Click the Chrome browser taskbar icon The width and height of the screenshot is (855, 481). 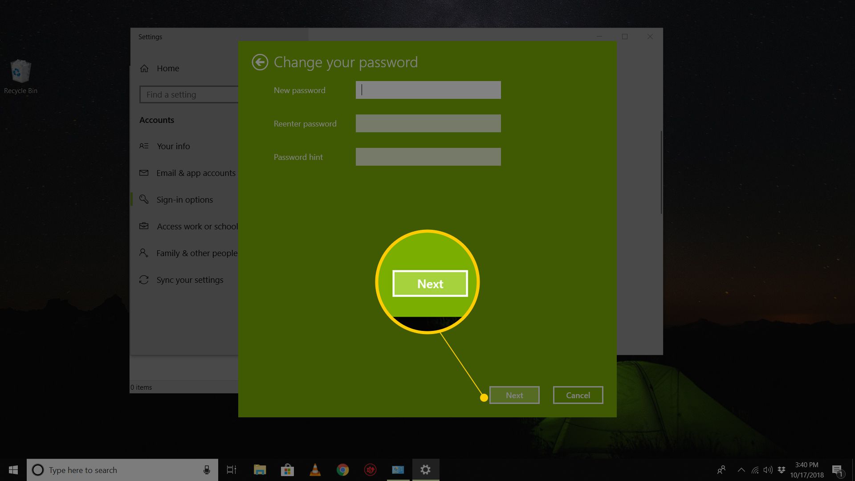(x=342, y=470)
